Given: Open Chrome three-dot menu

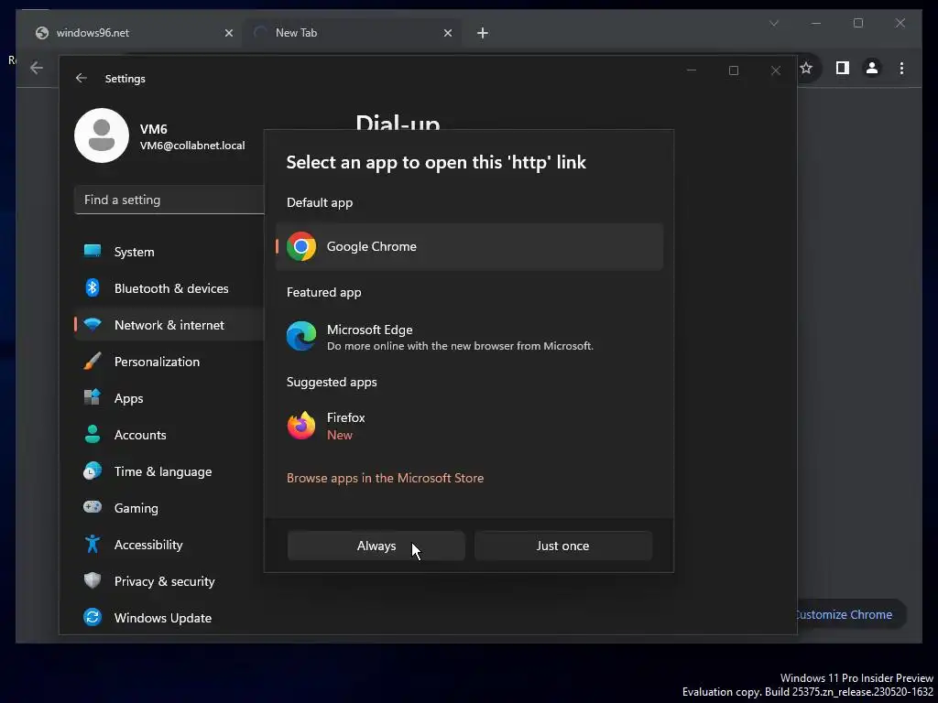Looking at the screenshot, I should click(901, 68).
